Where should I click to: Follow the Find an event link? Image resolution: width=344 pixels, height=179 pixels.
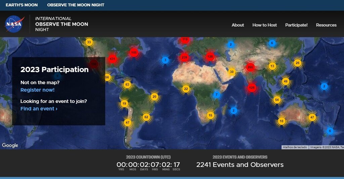pyautogui.click(x=39, y=109)
